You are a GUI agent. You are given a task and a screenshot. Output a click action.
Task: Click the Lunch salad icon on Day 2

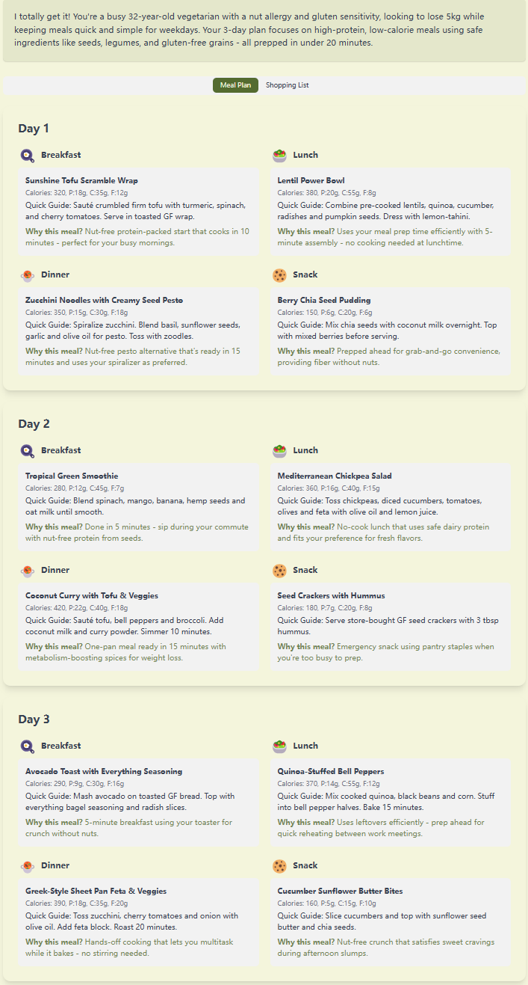279,450
